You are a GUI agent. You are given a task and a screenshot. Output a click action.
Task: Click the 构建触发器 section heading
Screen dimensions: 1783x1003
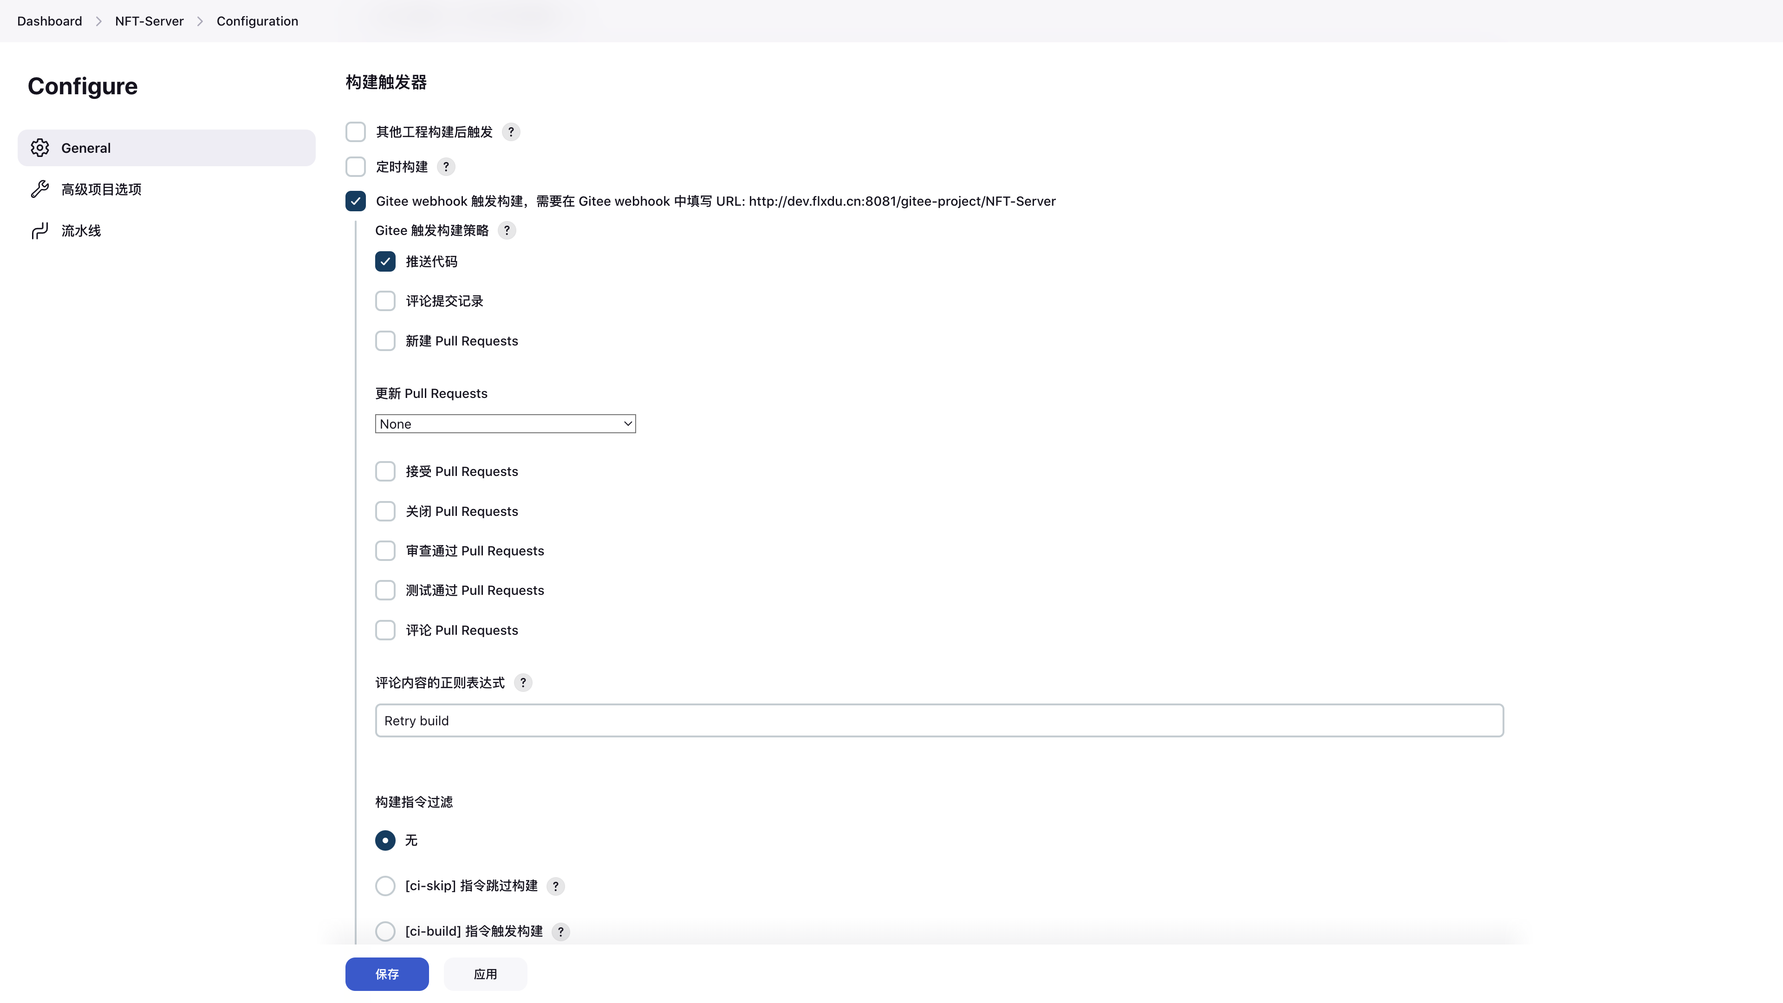pos(386,82)
